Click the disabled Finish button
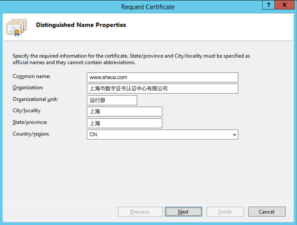The image size is (297, 225). [225, 211]
